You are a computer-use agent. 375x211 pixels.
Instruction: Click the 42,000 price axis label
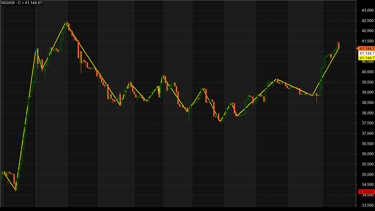click(367, 31)
